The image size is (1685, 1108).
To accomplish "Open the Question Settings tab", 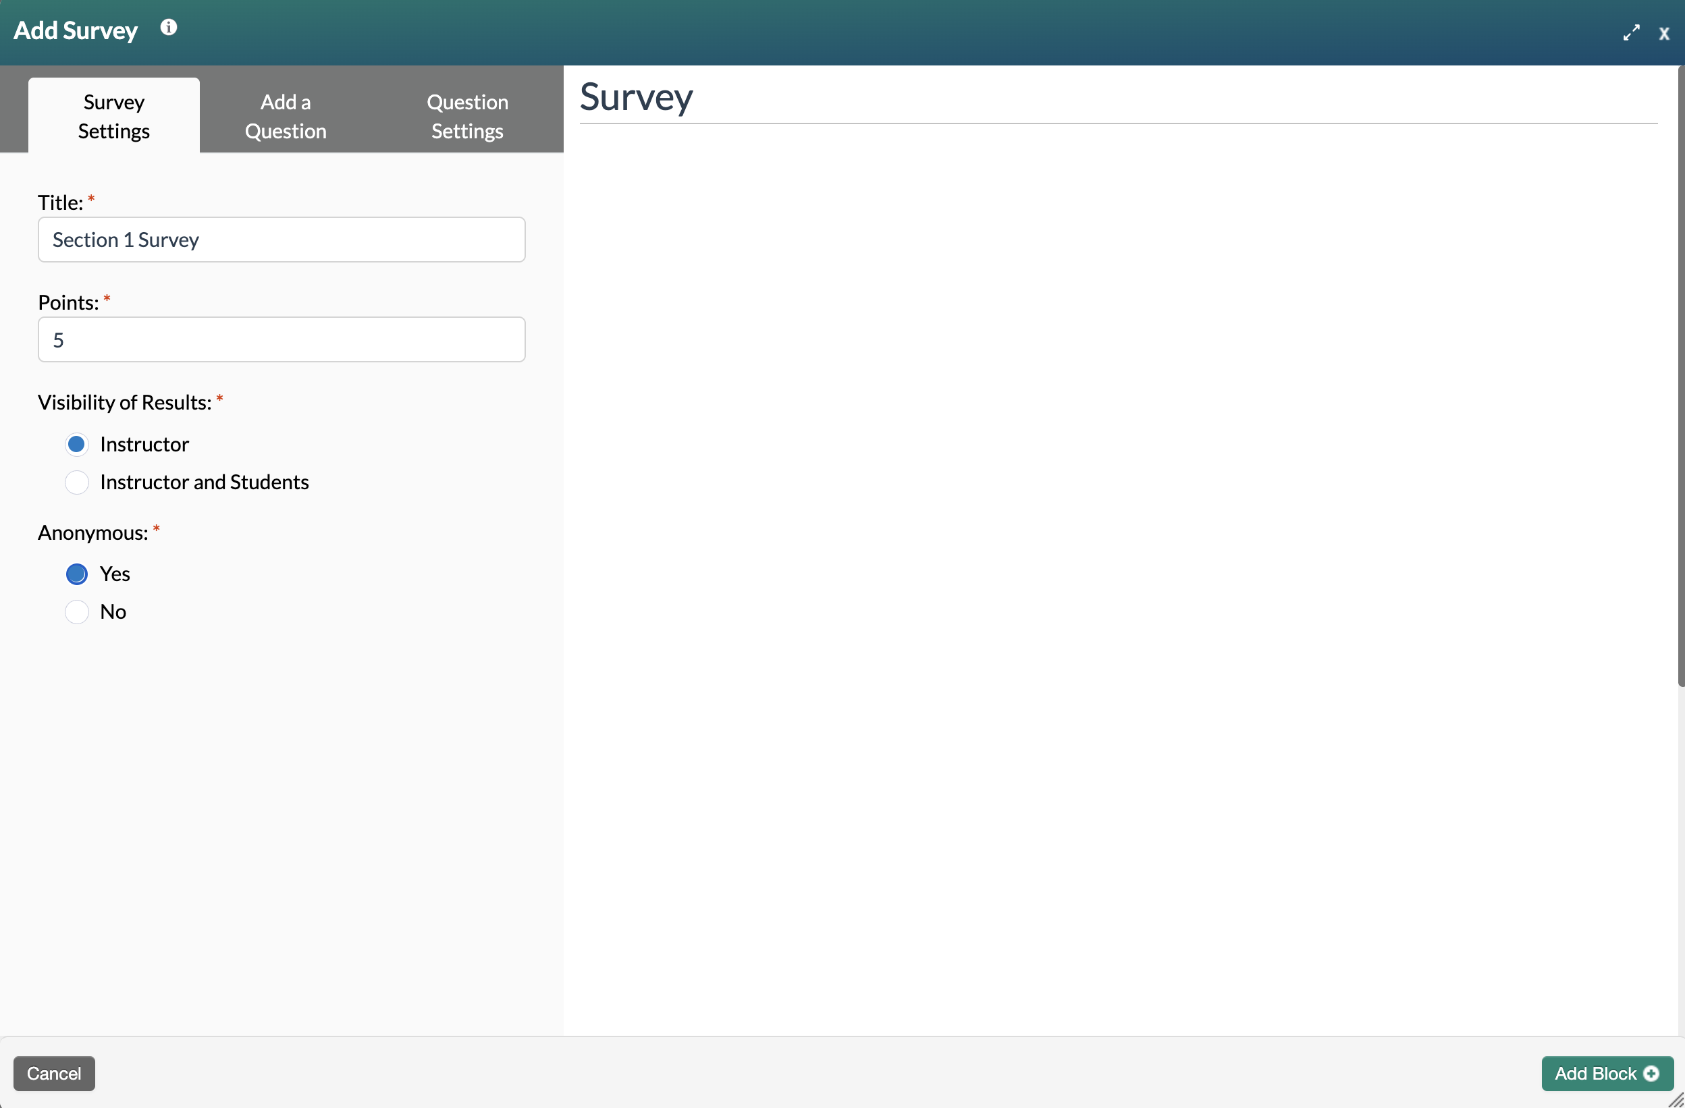I will (467, 116).
